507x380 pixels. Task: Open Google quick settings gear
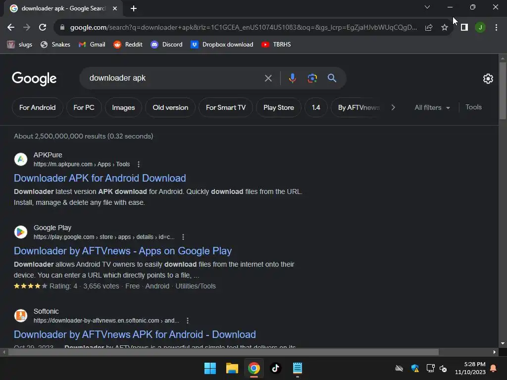coord(488,79)
